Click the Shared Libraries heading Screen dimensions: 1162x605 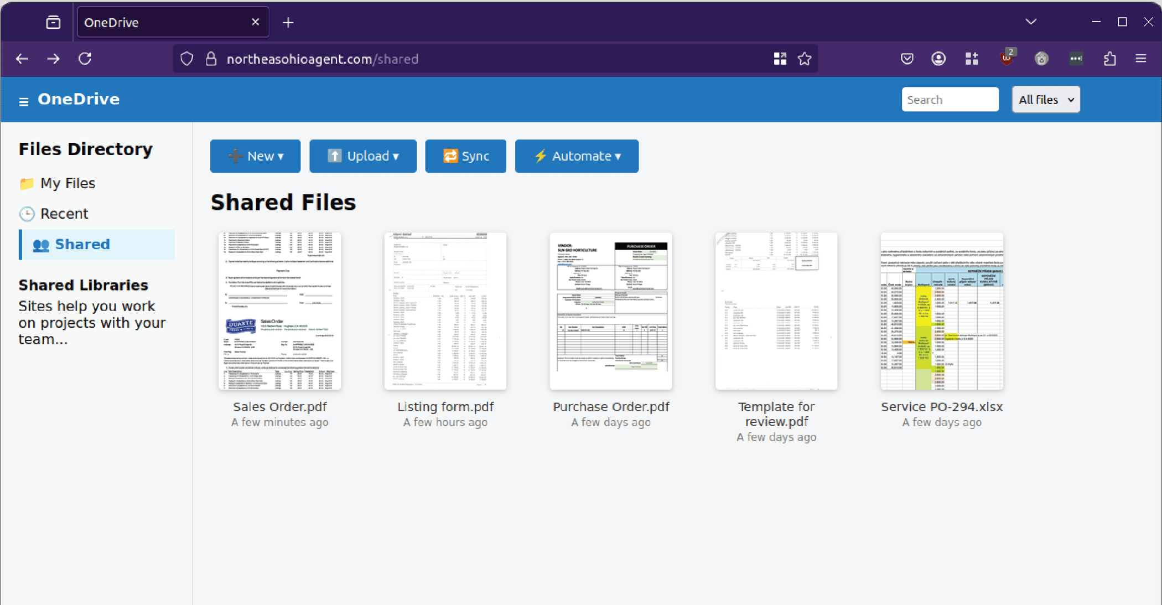tap(83, 285)
